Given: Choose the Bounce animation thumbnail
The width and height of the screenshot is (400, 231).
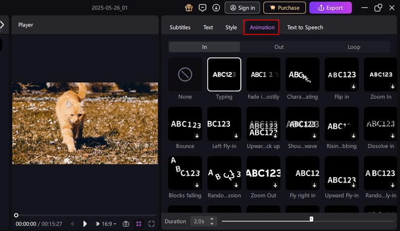Looking at the screenshot, I should coord(185,124).
